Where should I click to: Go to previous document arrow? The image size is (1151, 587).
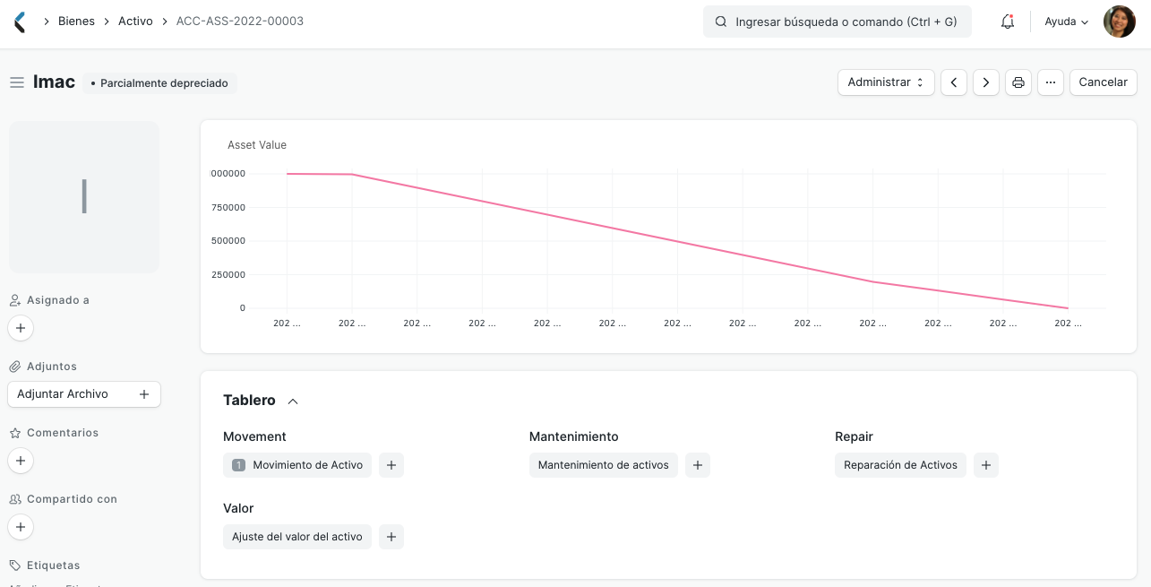click(954, 82)
